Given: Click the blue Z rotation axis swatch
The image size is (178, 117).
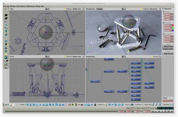Looking at the screenshot, I should [x=173, y=30].
